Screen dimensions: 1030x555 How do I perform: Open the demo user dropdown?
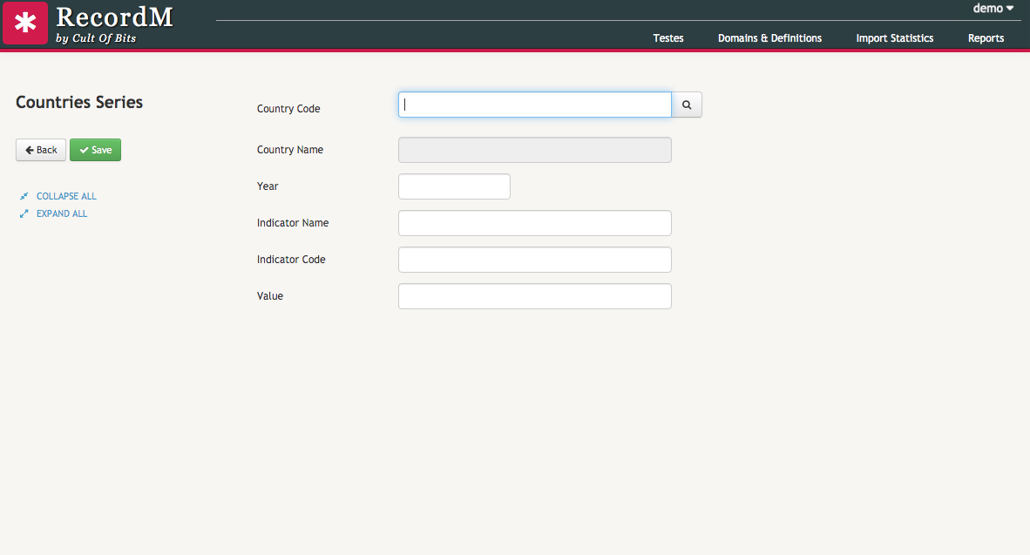993,9
